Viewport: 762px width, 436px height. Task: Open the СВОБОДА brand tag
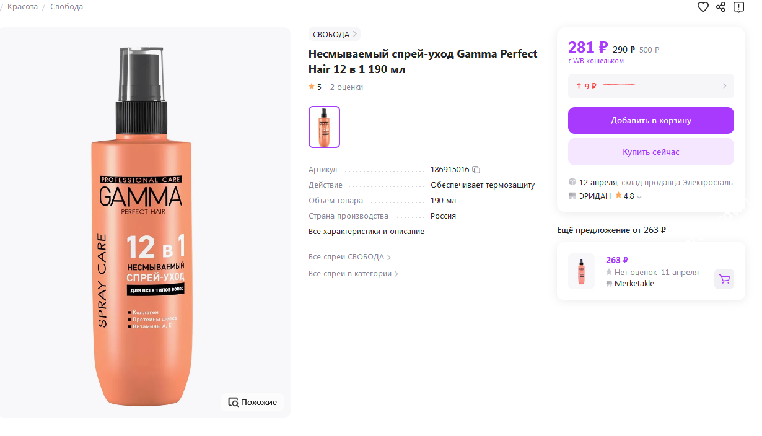[335, 34]
